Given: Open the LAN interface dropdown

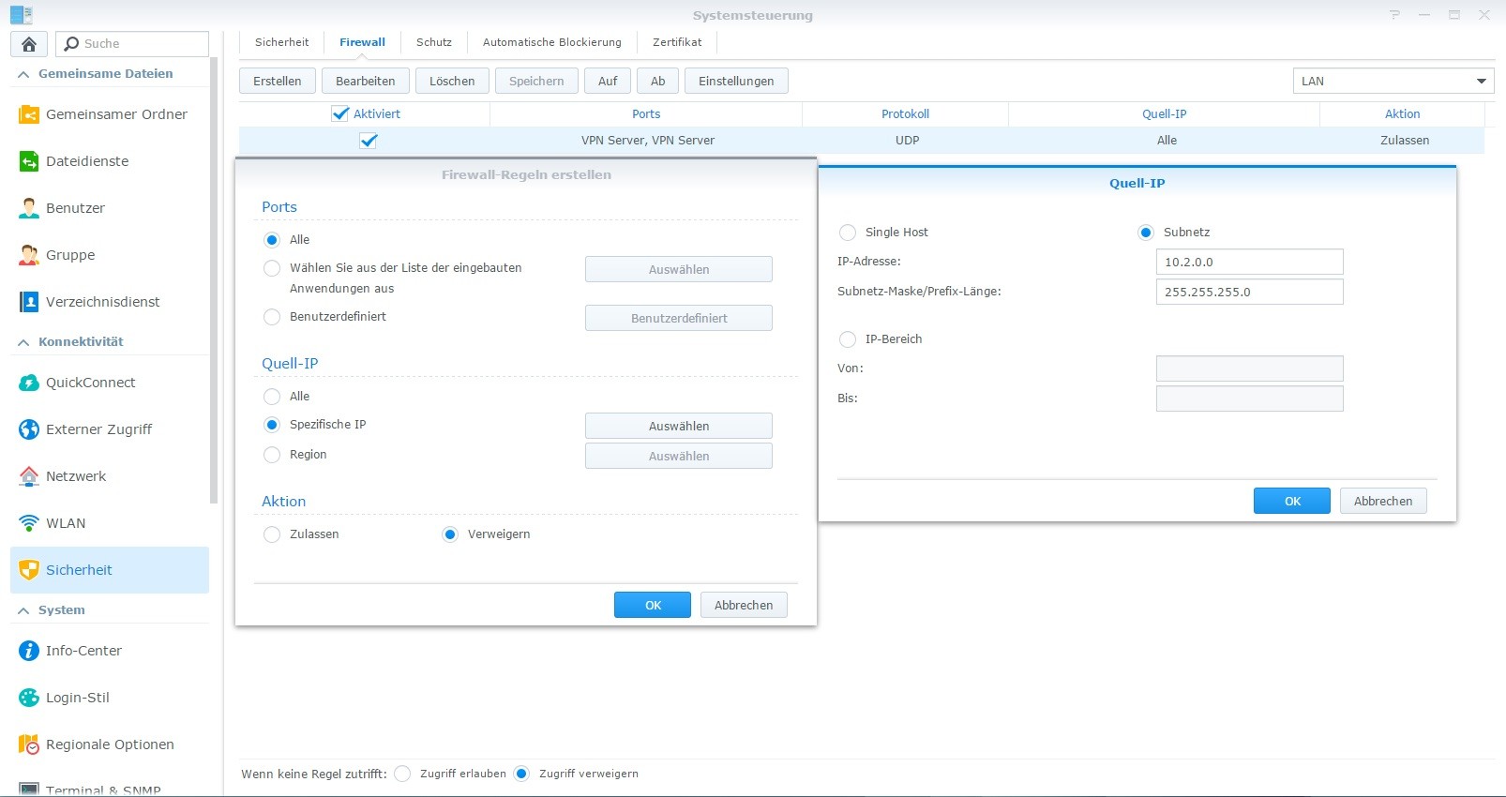Looking at the screenshot, I should pos(1393,82).
